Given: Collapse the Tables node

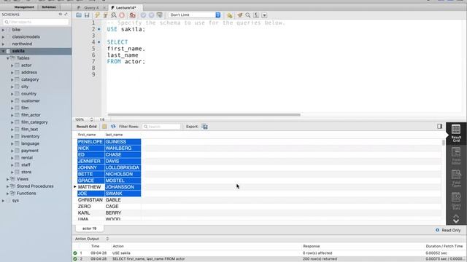Looking at the screenshot, I should (8, 58).
